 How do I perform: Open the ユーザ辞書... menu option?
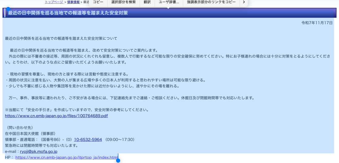(169, 2)
